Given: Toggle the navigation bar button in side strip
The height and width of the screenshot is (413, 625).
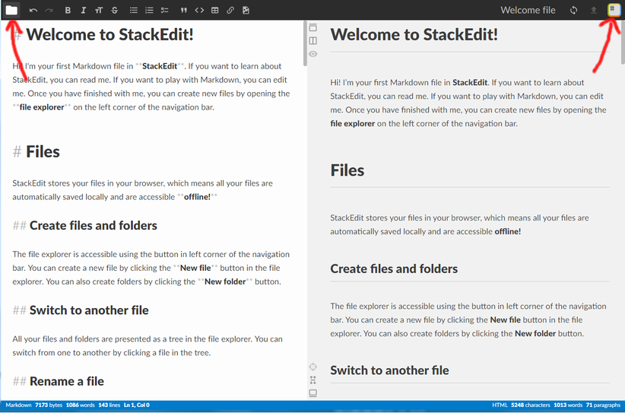Looking at the screenshot, I should pos(312,28).
